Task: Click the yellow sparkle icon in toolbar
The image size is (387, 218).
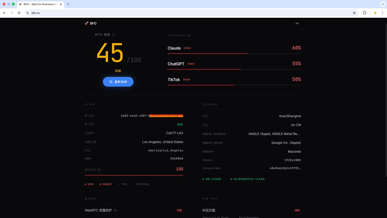Action: (x=375, y=13)
